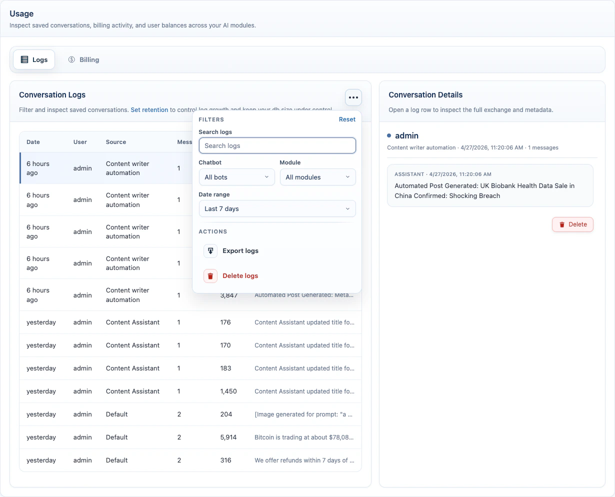Click inside the Search logs field
Viewport: 615px width, 497px height.
tap(277, 145)
